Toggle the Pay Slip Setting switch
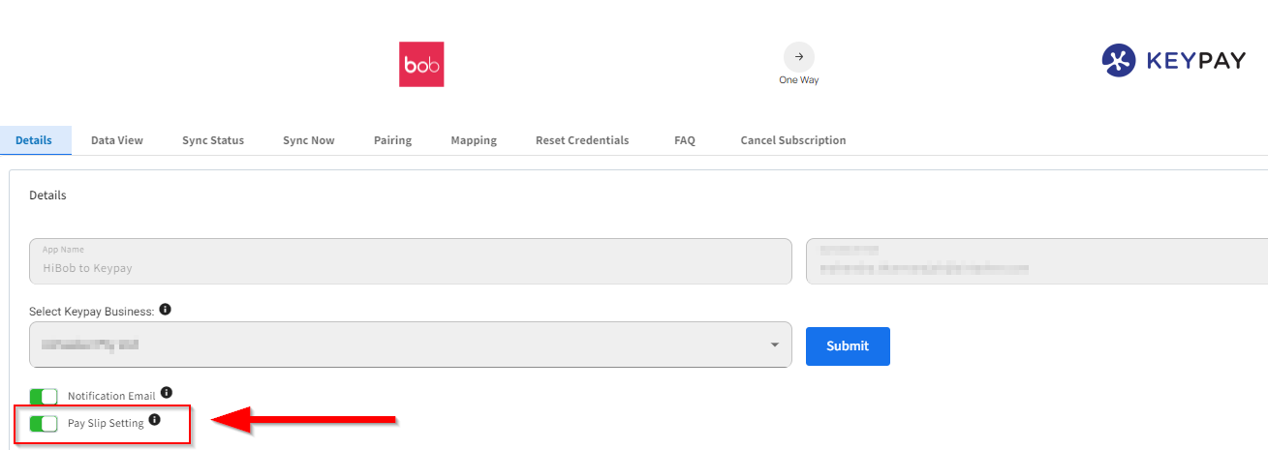 tap(44, 424)
